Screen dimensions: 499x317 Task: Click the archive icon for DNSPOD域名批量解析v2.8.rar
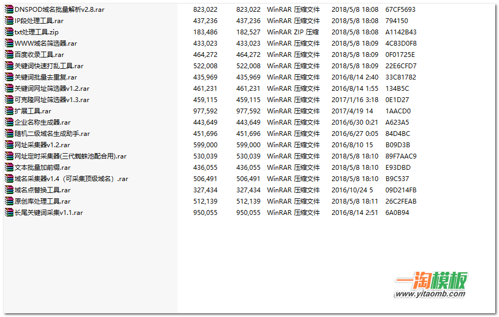9,10
